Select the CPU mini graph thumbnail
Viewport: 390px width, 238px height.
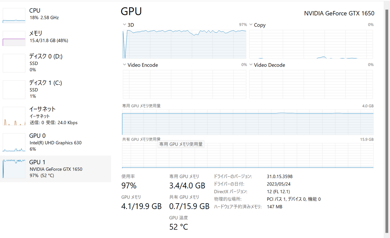14,15
